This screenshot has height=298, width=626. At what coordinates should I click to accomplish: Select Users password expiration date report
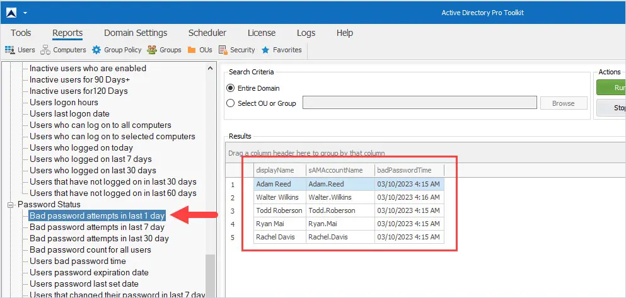(89, 272)
